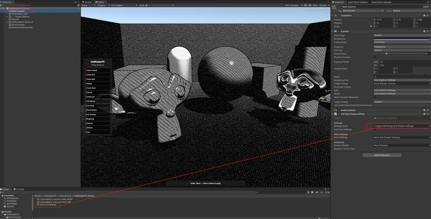Screen dimensions: 431x219
Task: Uncheck Occlusion Culling
Action: coord(375,87)
